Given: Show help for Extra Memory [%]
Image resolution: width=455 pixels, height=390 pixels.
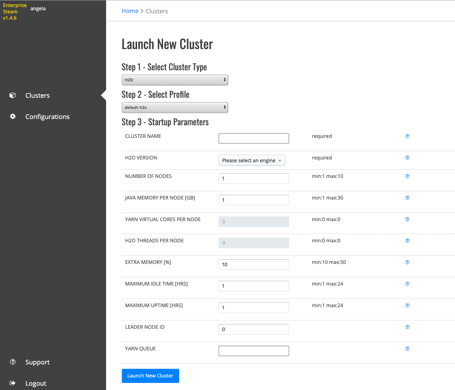Looking at the screenshot, I should [x=407, y=262].
